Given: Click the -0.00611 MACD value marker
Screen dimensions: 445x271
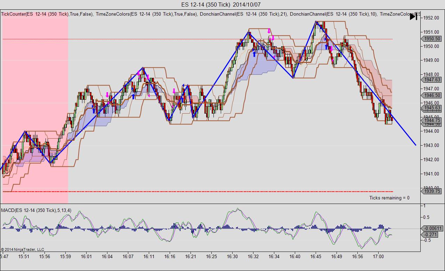Looking at the screenshot, I should (432, 228).
